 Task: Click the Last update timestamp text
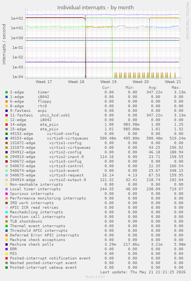tap(143, 272)
